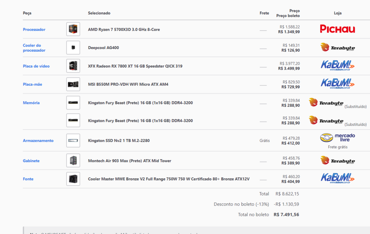Viewport: 370px width, 234px height.
Task: Open the XFX Radeon RX 7800 XT thumbnail
Action: 73,66
